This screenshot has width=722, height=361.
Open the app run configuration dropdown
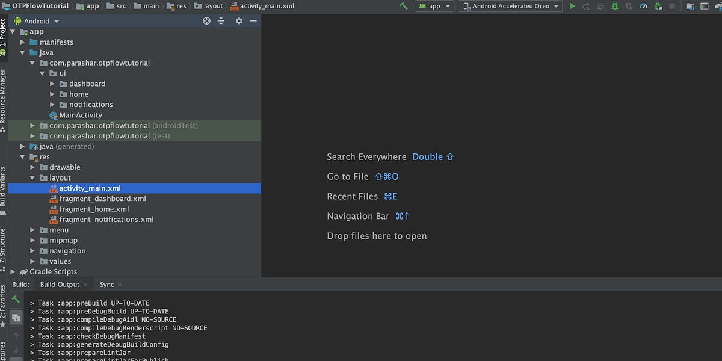434,6
